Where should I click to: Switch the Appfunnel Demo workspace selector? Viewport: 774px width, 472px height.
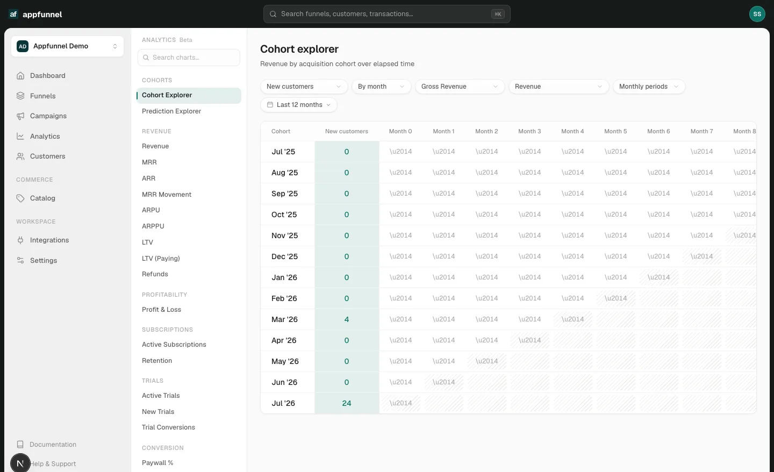(x=67, y=46)
